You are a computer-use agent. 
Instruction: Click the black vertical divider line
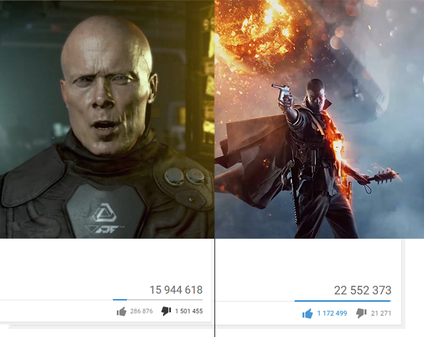[x=214, y=288]
